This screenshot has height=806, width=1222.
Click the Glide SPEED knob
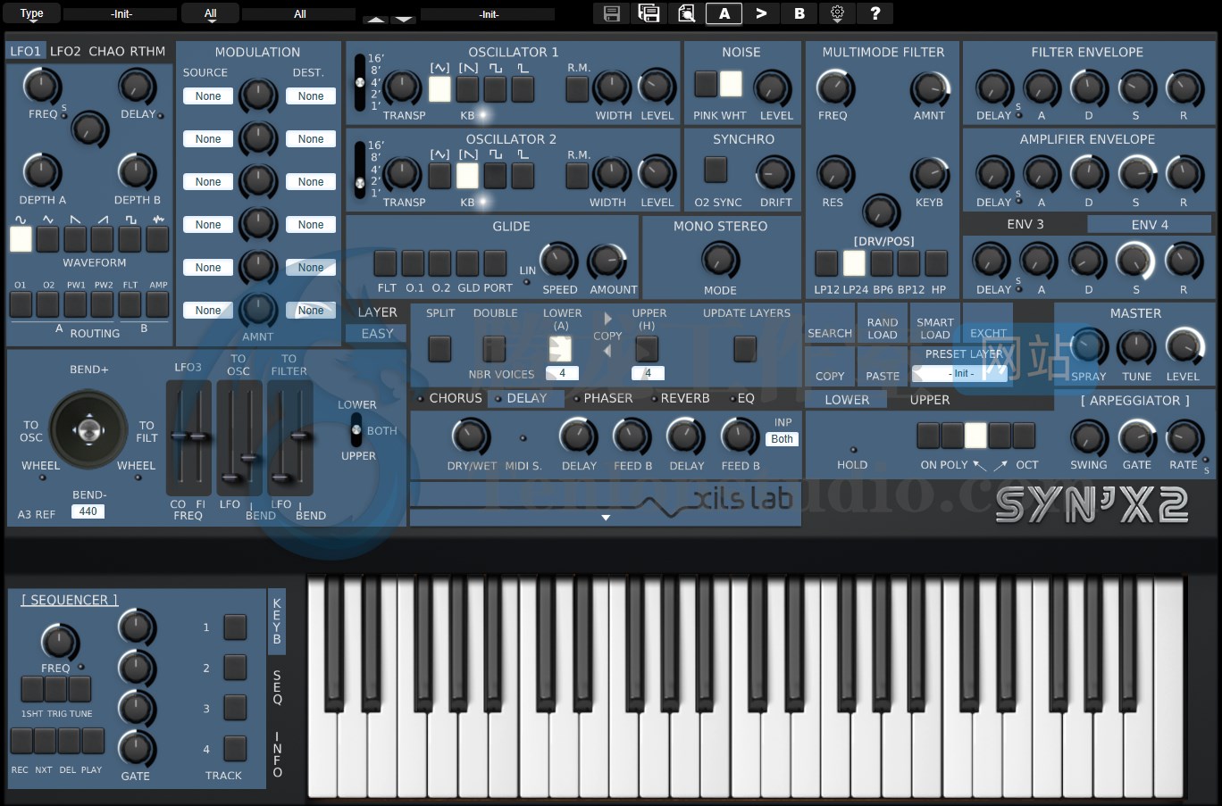pyautogui.click(x=559, y=262)
